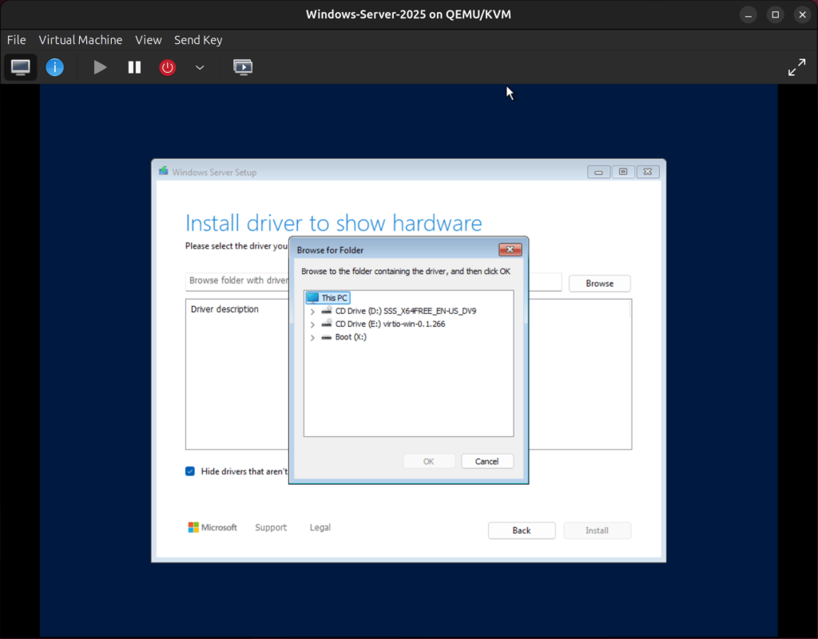Open the Send Key menu
Screen dimensions: 818x639
click(x=197, y=40)
